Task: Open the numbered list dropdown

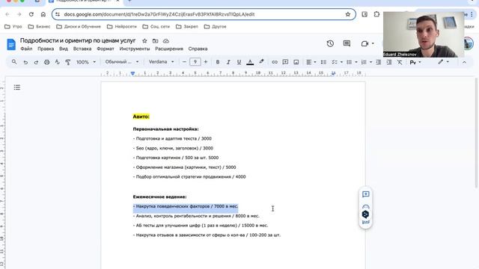Action: pyautogui.click(x=366, y=62)
